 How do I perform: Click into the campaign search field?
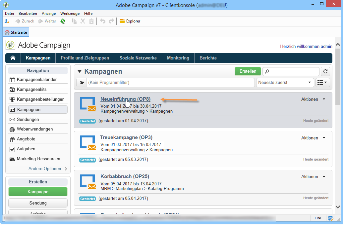coord(291,71)
